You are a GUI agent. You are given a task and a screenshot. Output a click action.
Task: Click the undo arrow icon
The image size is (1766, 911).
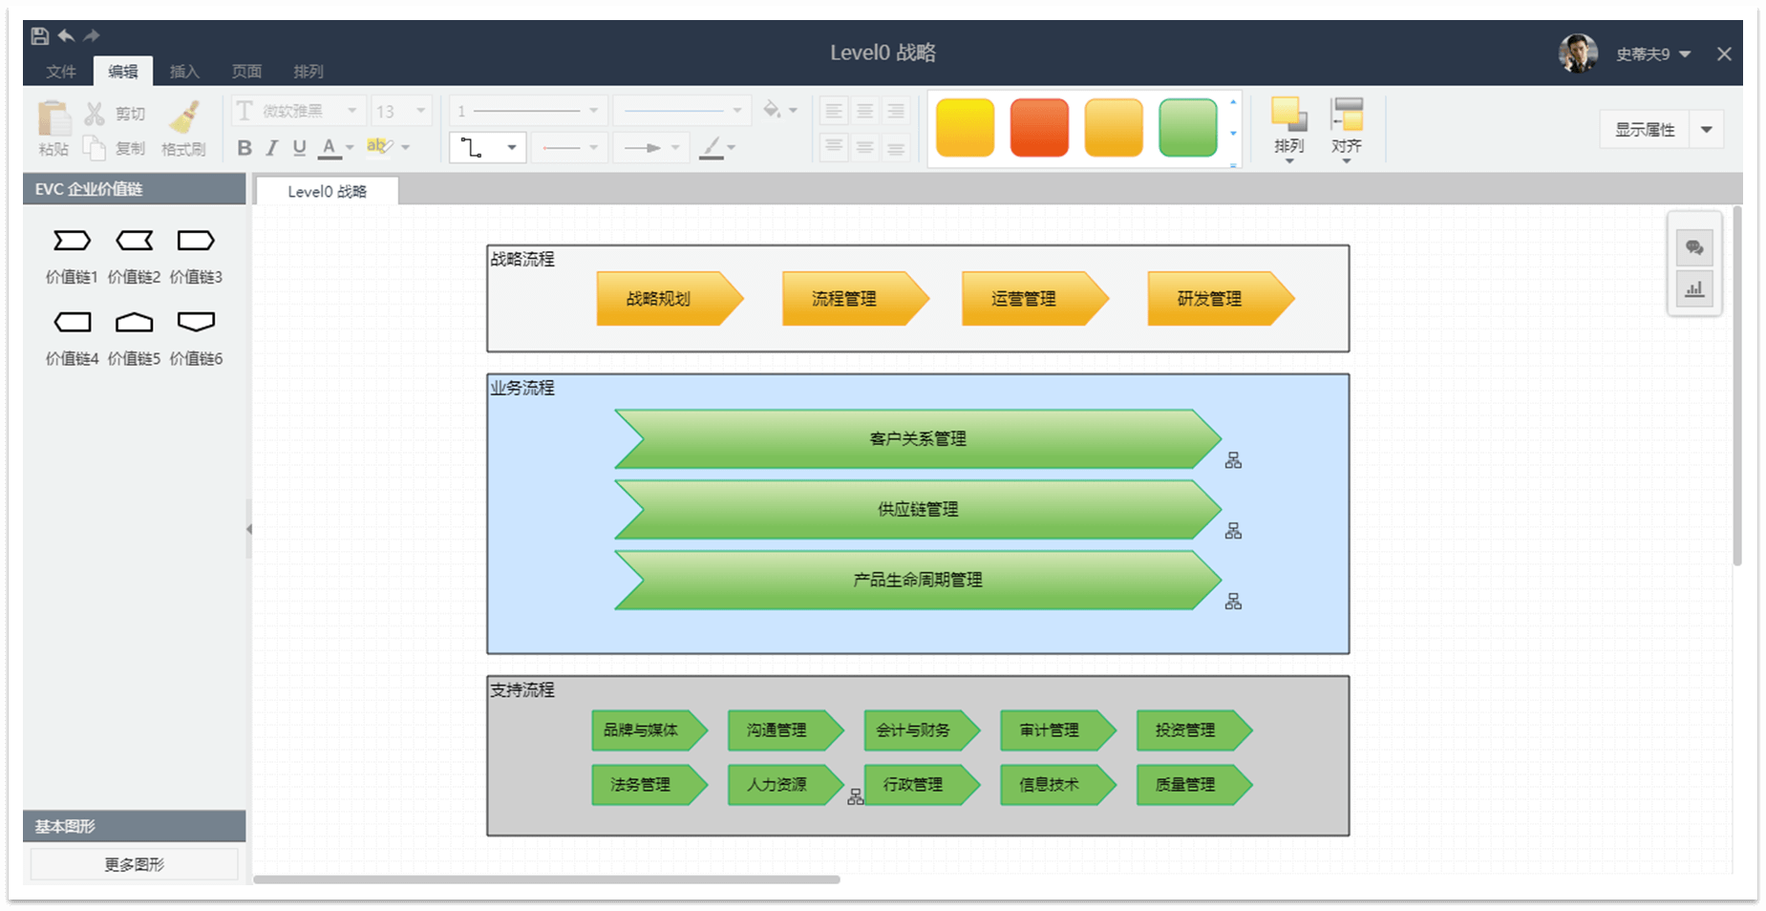(66, 36)
